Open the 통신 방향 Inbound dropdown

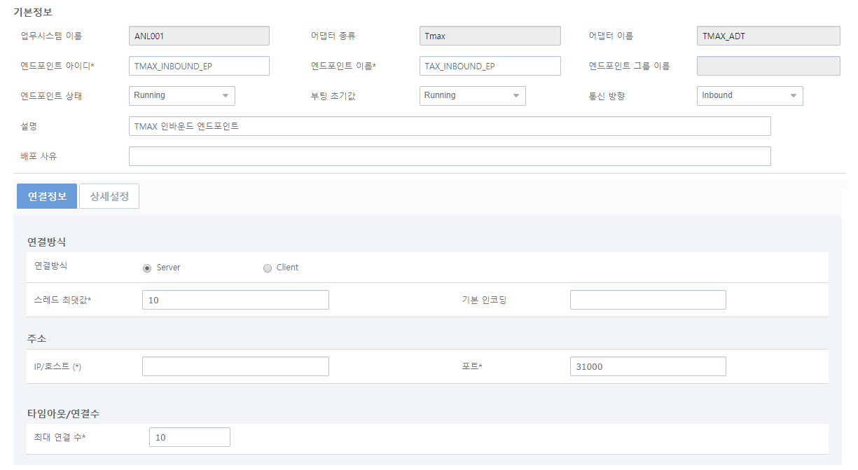point(749,96)
